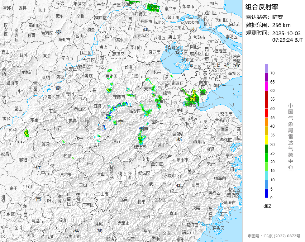Select the orange 40 dBZ legend color
This screenshot has height=242, width=305.
[266, 122]
